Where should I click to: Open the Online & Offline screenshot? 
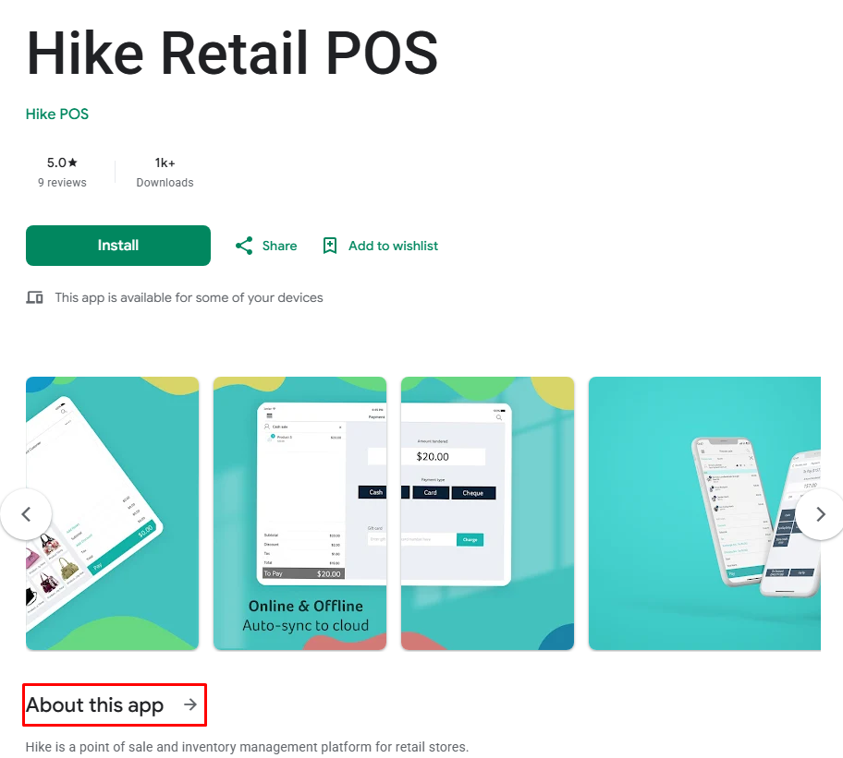(300, 513)
